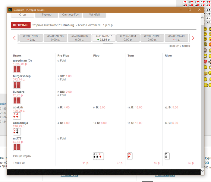Switch to the Турнир tab
This screenshot has width=211, height=182.
(x=46, y=15)
